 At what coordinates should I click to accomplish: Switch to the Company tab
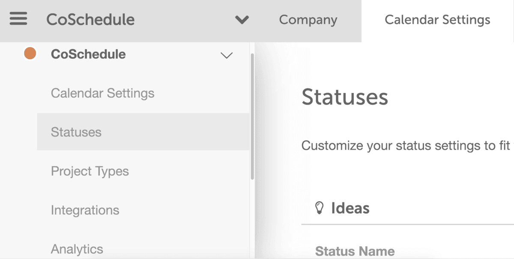308,19
